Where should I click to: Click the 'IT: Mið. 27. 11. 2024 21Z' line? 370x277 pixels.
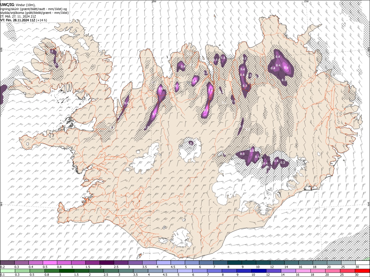18,16
